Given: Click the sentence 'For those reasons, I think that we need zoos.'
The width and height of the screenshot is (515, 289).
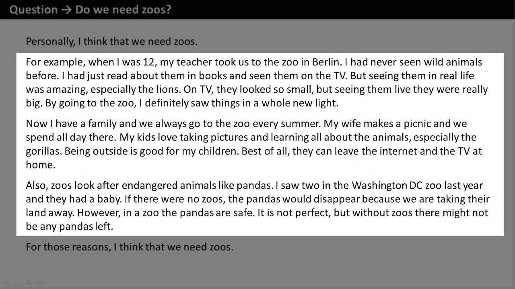Looking at the screenshot, I should click(x=129, y=247).
